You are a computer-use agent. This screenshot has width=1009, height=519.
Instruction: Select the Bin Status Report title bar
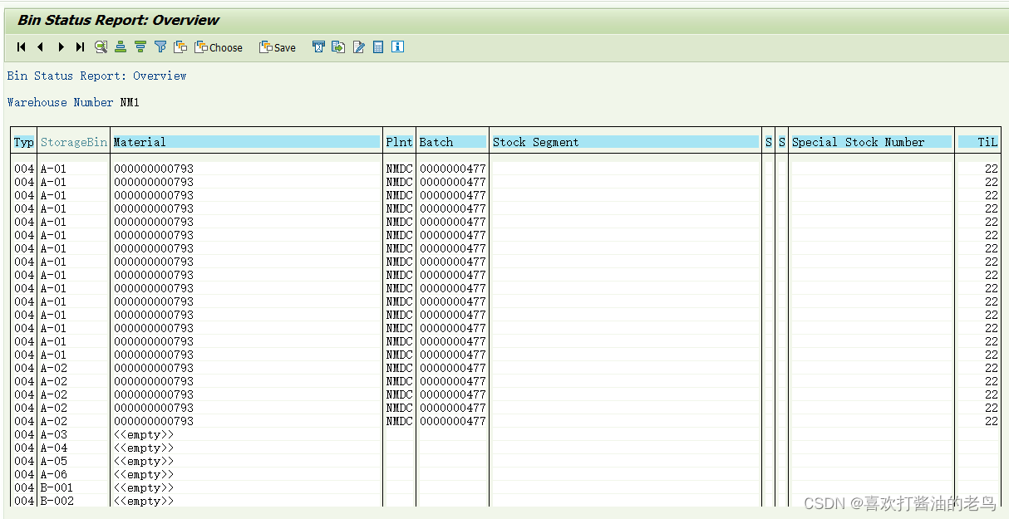[x=116, y=19]
